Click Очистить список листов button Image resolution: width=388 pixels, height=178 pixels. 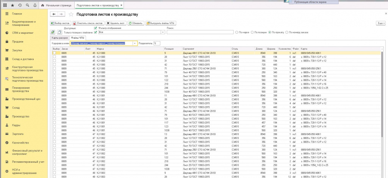point(89,23)
